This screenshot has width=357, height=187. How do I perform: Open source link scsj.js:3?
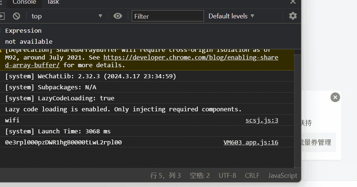tap(262, 120)
